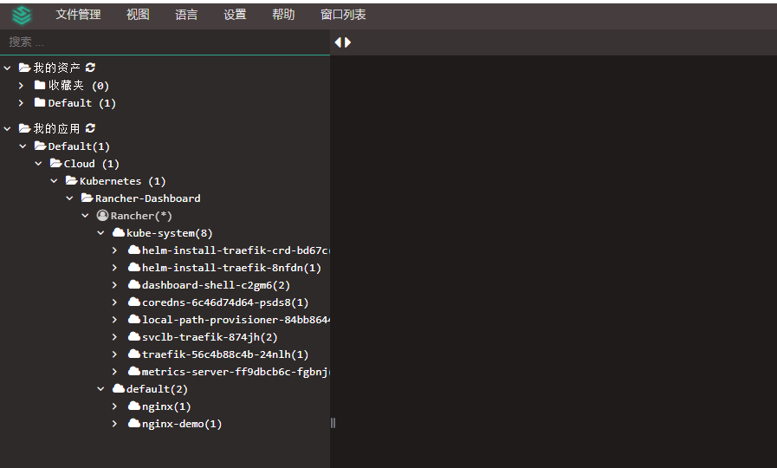Screen dimensions: 777x468
Task: Click the sidebar splitter handle
Action: 333,423
